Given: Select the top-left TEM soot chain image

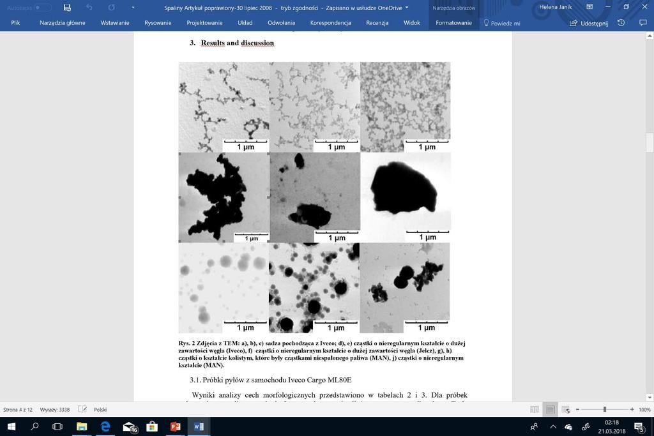Looking at the screenshot, I should (224, 107).
